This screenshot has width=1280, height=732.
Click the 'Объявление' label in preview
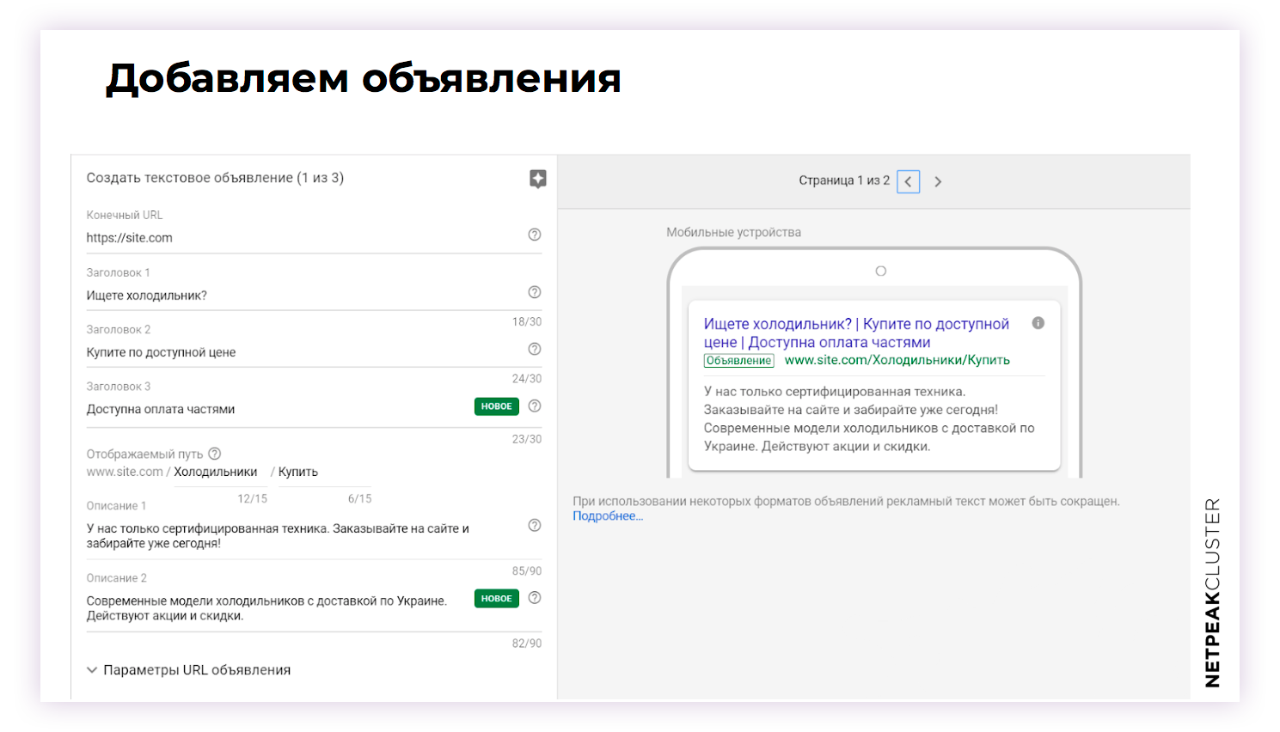(x=739, y=361)
